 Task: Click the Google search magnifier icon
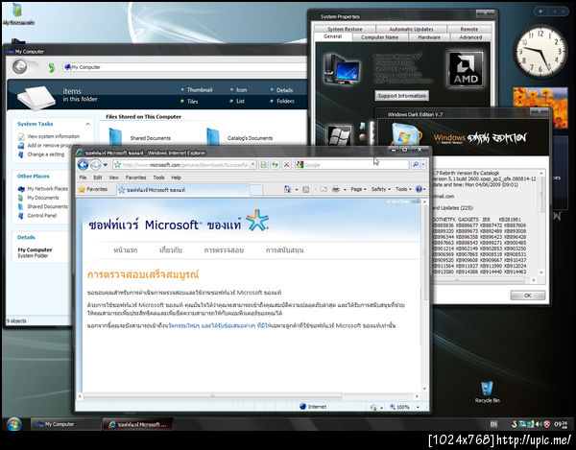(x=416, y=165)
